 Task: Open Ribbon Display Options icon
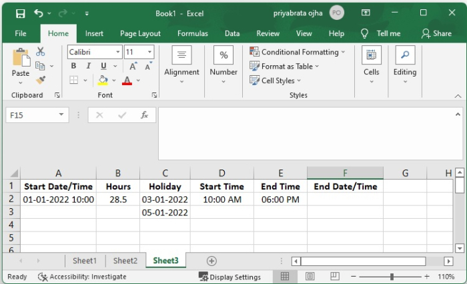click(366, 13)
